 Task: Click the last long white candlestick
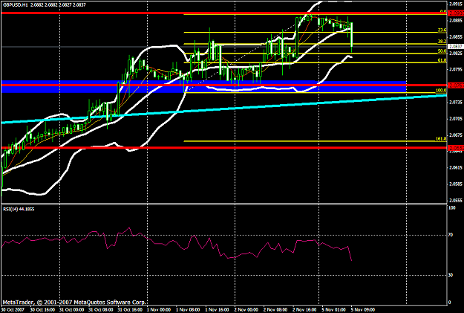click(x=352, y=34)
